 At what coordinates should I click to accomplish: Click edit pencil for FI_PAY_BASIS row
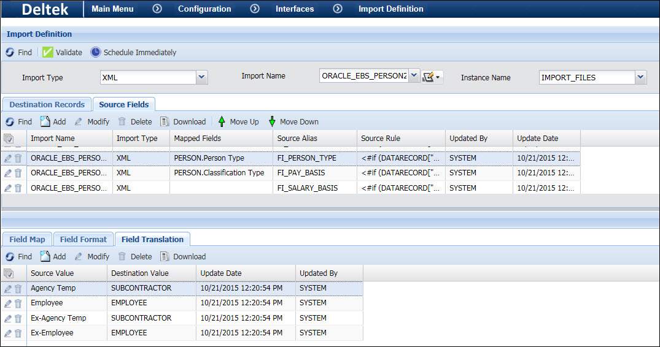pos(8,173)
